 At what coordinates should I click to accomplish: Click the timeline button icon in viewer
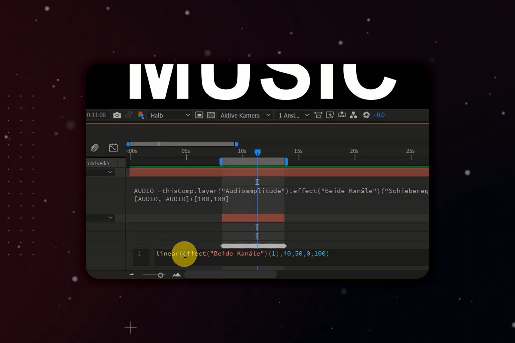[x=342, y=115]
